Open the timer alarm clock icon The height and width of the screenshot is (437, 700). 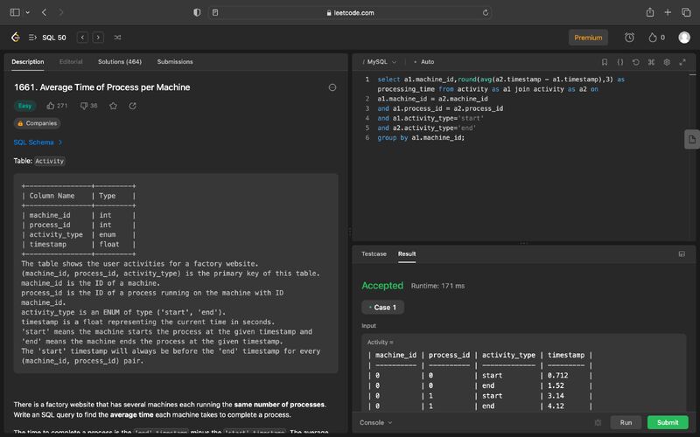629,38
